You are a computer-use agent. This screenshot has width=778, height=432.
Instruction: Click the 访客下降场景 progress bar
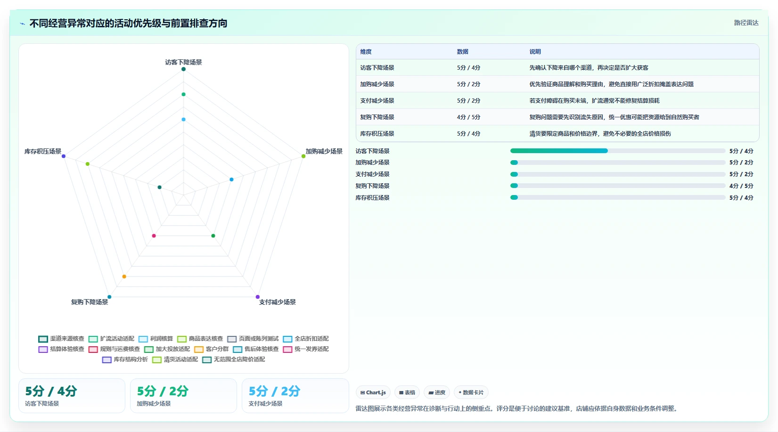(618, 151)
